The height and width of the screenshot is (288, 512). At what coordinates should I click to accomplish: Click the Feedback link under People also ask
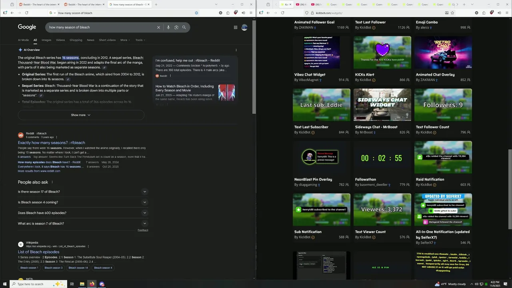click(143, 230)
